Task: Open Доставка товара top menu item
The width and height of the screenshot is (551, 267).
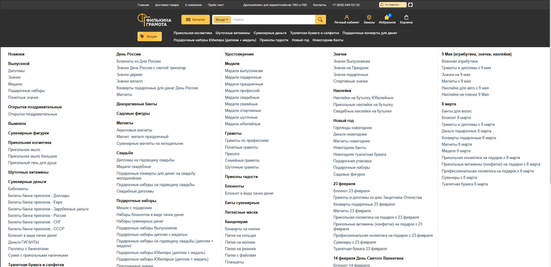Action: [167, 5]
